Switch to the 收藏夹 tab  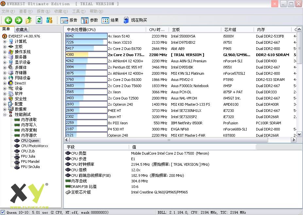point(22,29)
